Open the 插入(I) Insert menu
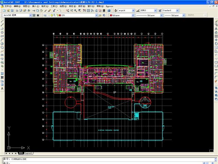 pyautogui.click(x=36, y=6)
